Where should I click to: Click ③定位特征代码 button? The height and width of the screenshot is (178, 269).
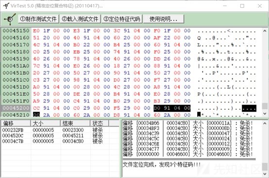pyautogui.click(x=122, y=19)
